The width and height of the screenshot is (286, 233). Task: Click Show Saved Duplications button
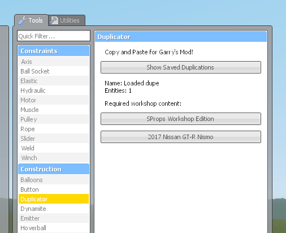click(181, 67)
